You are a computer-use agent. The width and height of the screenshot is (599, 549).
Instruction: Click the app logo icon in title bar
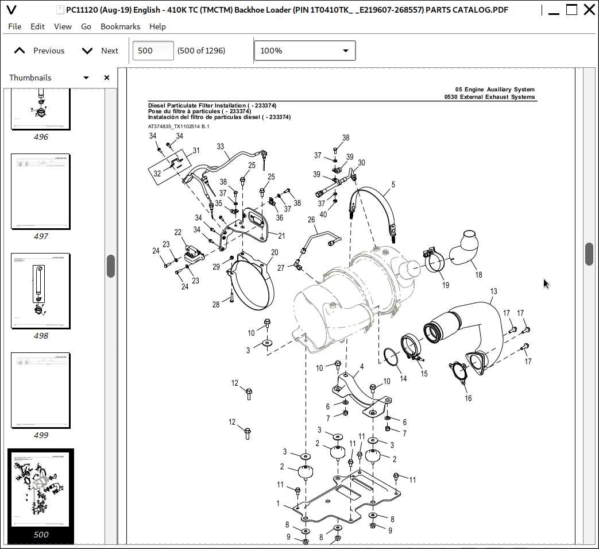click(11, 10)
